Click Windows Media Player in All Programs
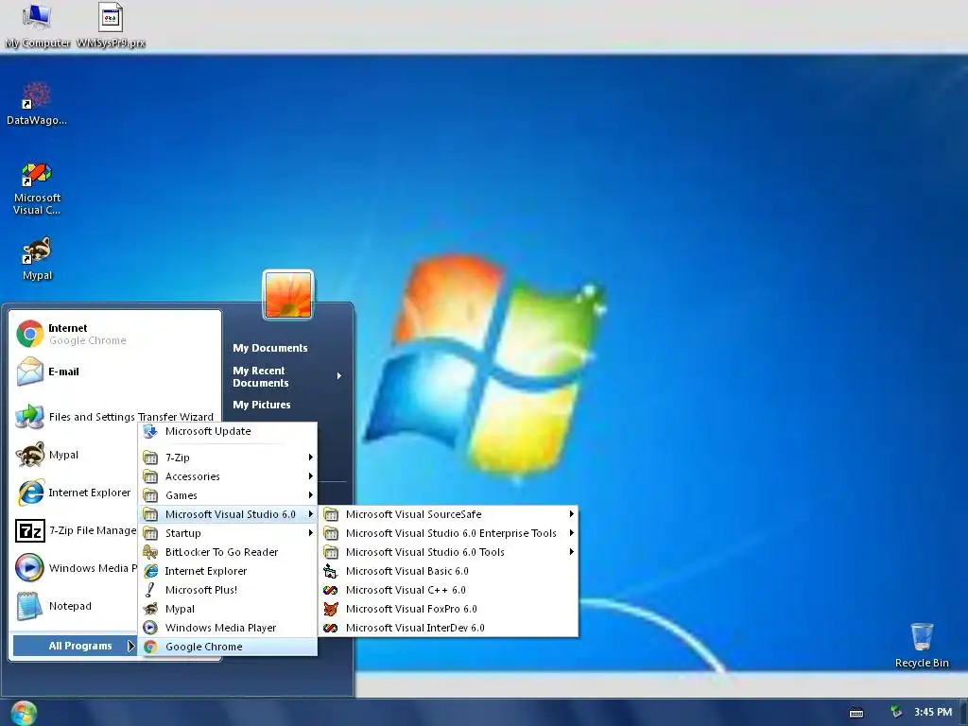The width and height of the screenshot is (968, 726). coord(227,628)
